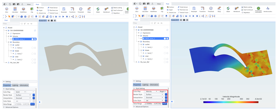
Task: Click the Filter field in the left screenshot
Action: coord(11,24)
